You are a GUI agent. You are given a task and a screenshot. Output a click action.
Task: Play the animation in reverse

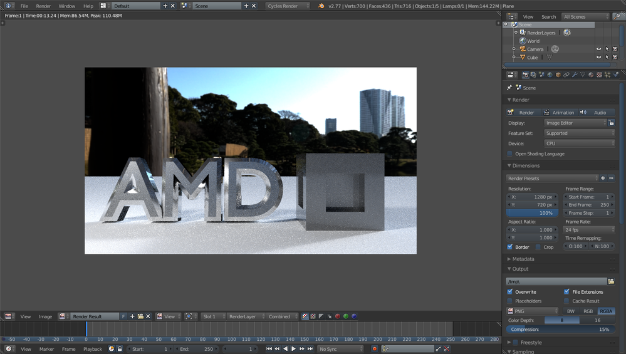click(285, 349)
